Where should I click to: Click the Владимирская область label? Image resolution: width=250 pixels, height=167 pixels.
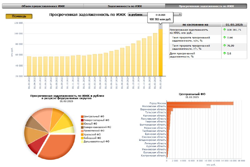coord(152,140)
